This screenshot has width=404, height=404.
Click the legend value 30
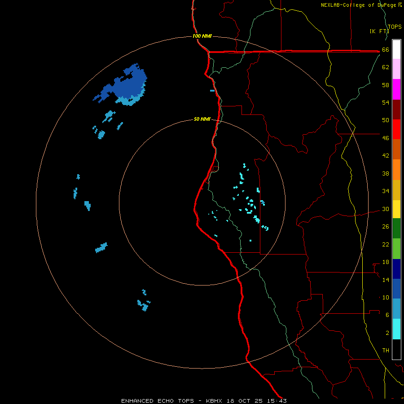coord(386,209)
